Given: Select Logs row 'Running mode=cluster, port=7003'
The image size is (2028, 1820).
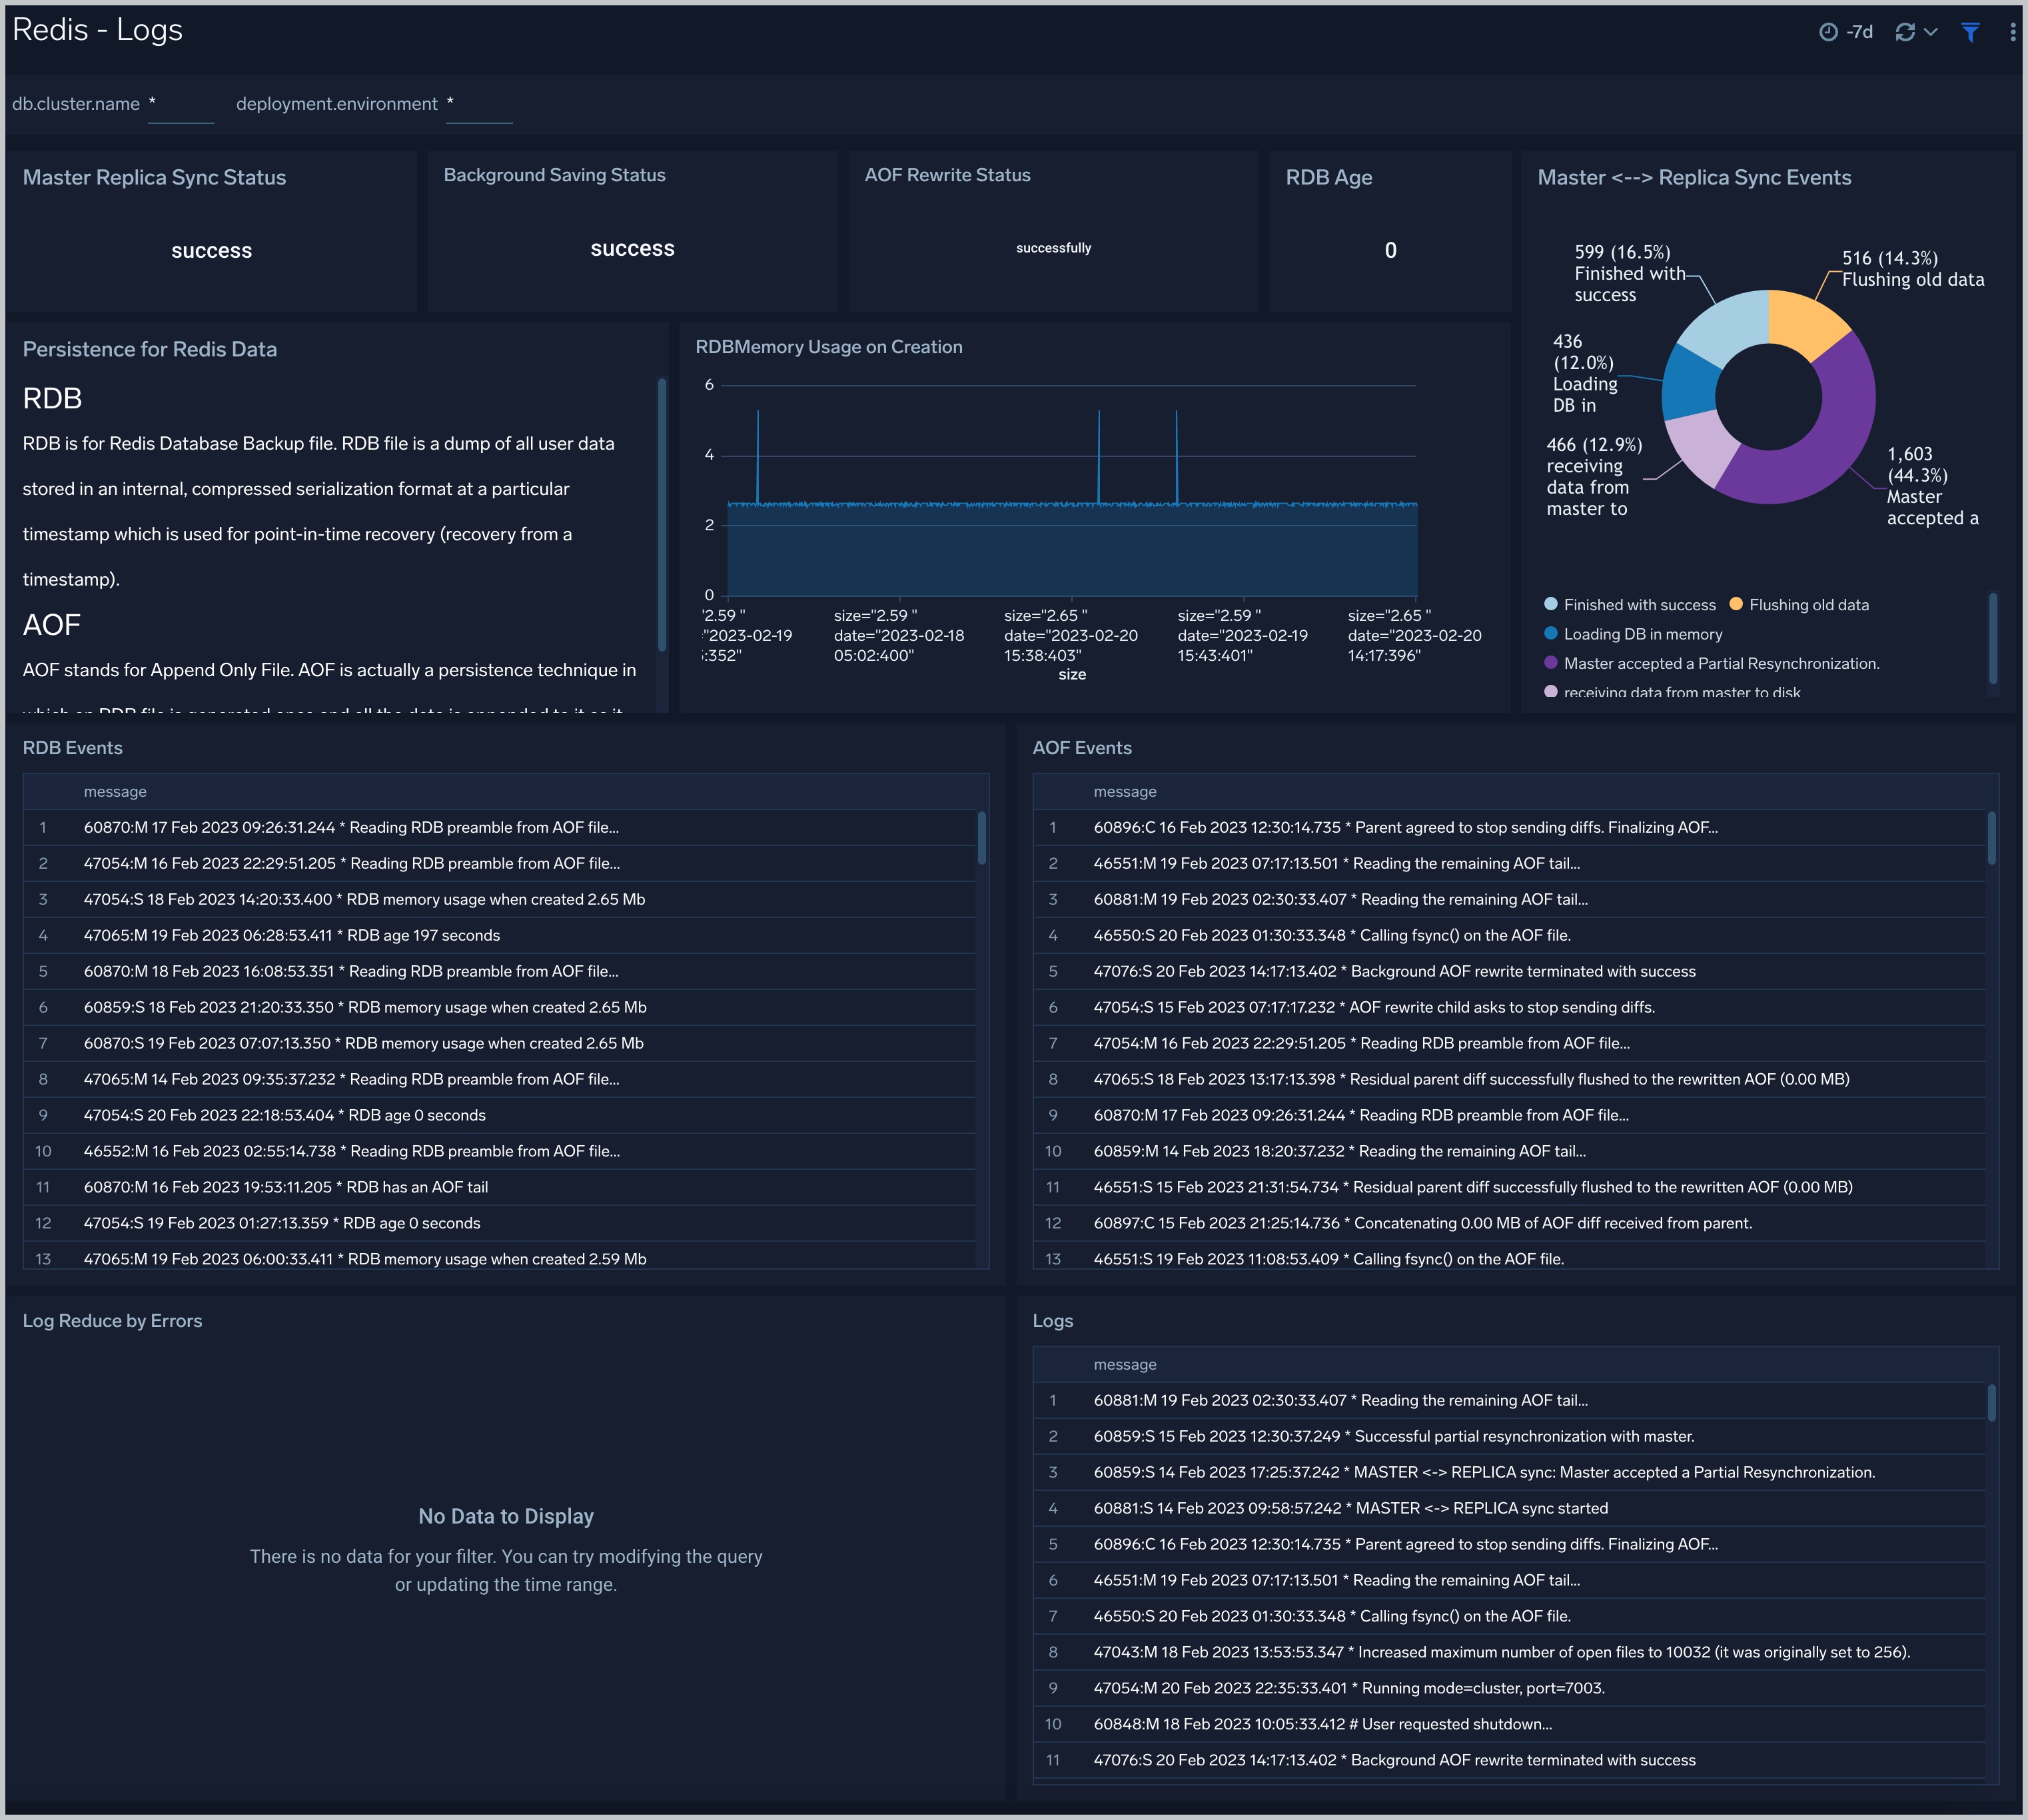Looking at the screenshot, I should 1510,1689.
